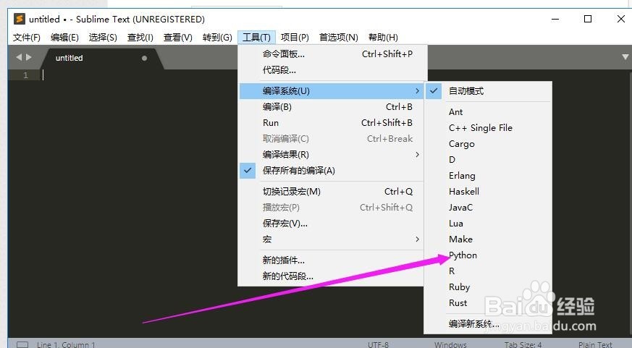Viewport: 632px width, 348px height.
Task: Maximize the Sublime Text window
Action: [588, 19]
